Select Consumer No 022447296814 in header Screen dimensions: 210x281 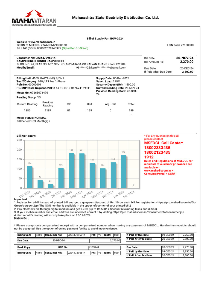pyautogui.click(x=36, y=58)
